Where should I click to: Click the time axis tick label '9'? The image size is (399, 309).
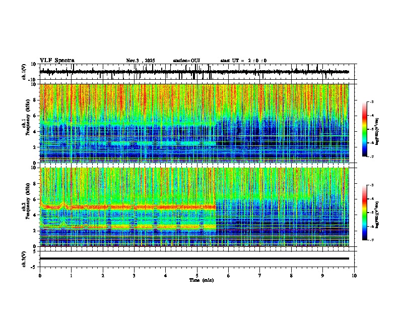pyautogui.click(x=322, y=276)
